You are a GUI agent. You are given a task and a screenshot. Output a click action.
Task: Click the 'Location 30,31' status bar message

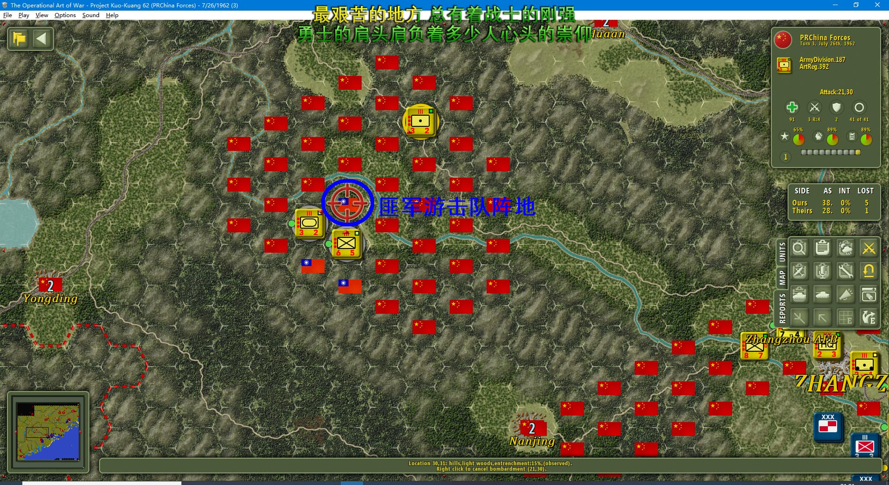point(490,463)
